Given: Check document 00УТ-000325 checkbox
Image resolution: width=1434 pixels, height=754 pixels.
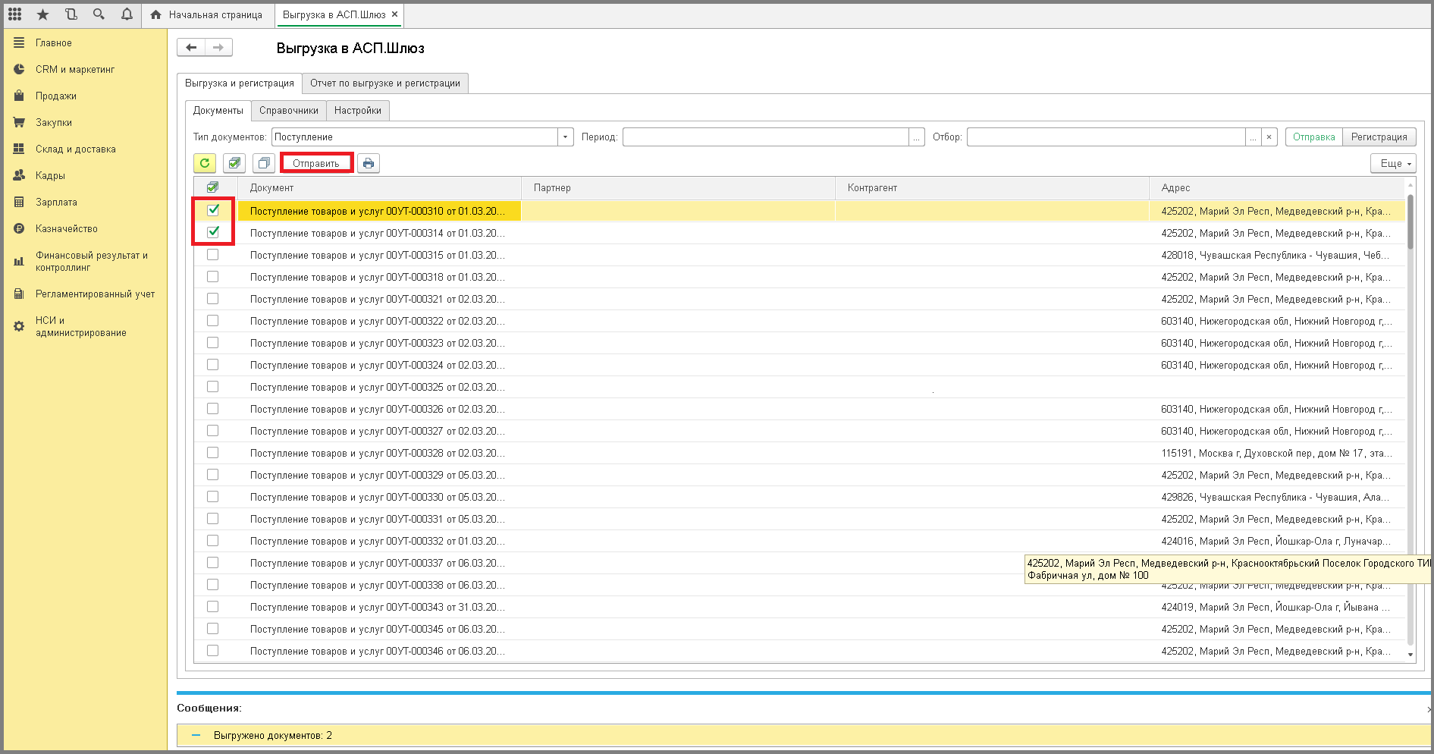Looking at the screenshot, I should coord(213,387).
